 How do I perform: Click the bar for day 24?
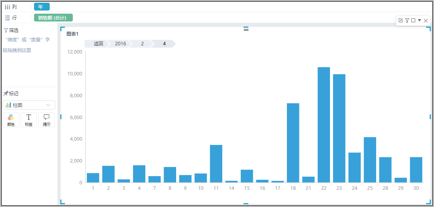coord(355,168)
